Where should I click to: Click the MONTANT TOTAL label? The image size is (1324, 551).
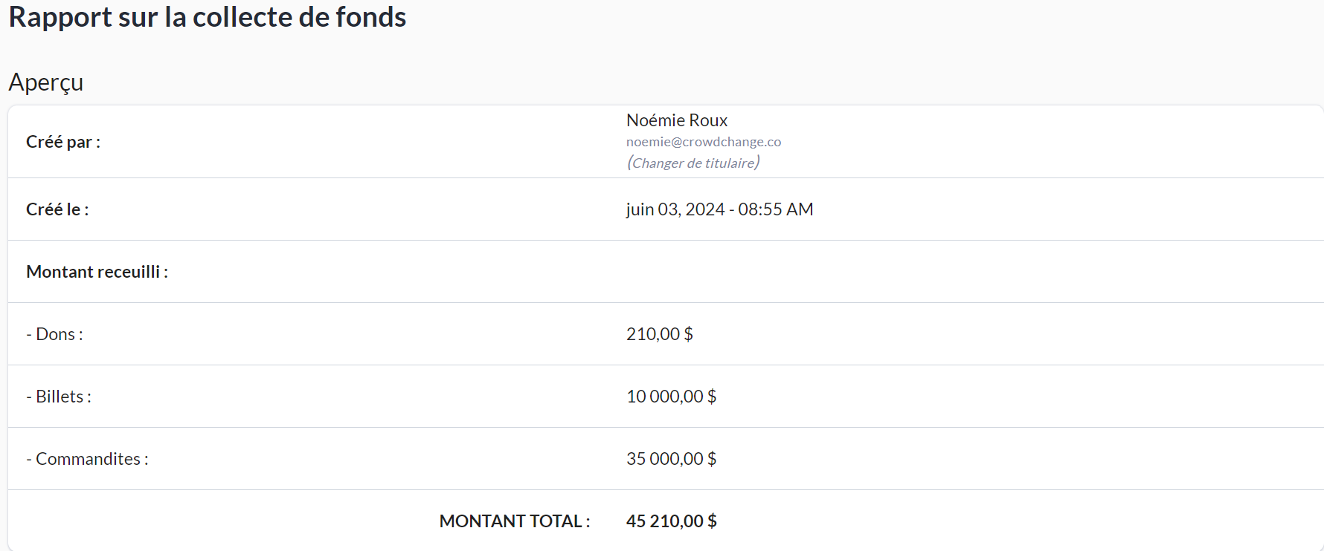(514, 521)
